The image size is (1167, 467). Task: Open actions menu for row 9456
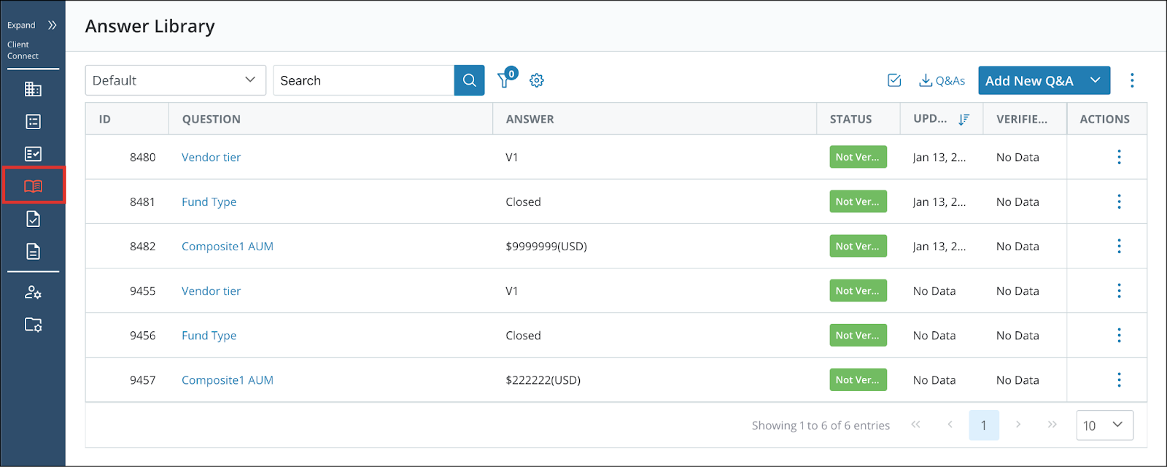click(x=1119, y=335)
